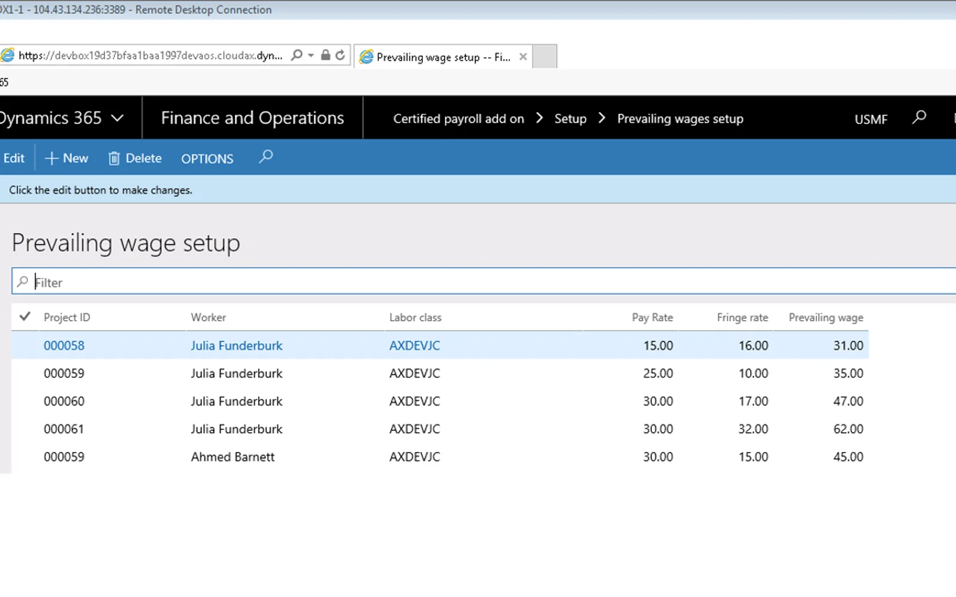
Task: Select the Ahmed Barnett row
Action: pyautogui.click(x=440, y=457)
